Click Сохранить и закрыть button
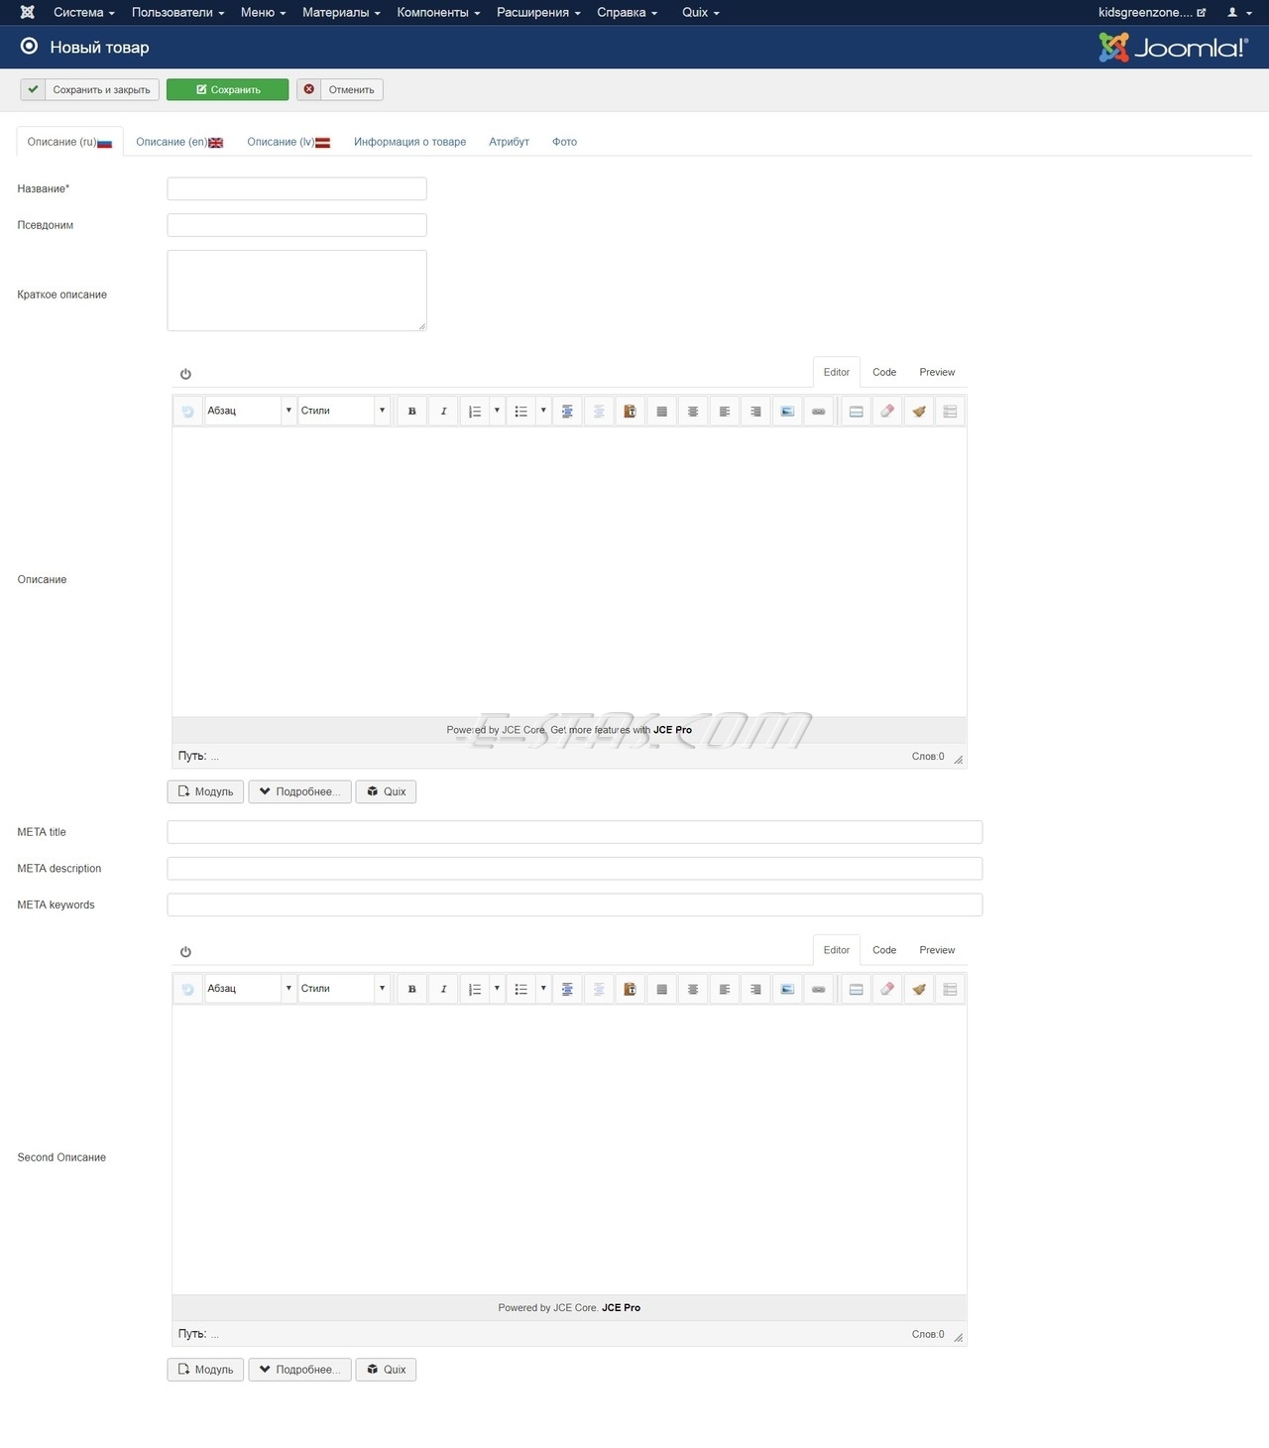 coord(90,89)
